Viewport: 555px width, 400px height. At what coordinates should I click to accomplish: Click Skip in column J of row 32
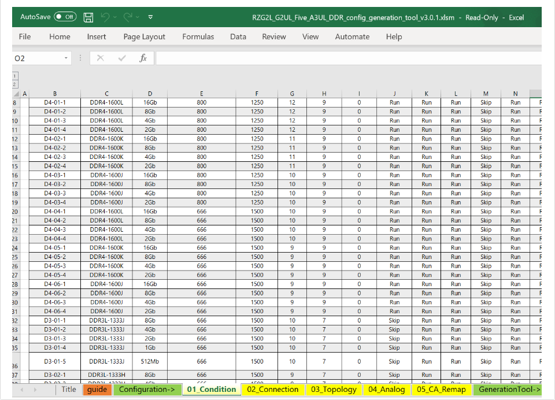click(x=394, y=320)
